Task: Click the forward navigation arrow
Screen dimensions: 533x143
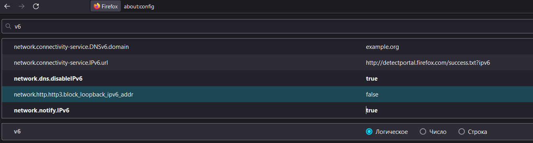Action: (x=22, y=6)
